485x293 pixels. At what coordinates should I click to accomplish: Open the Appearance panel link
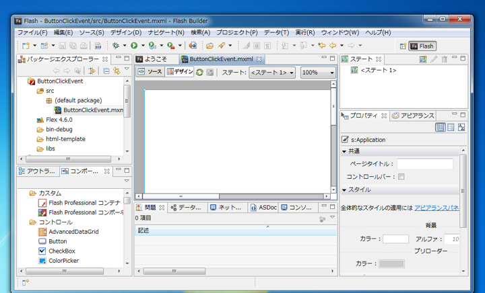437,208
